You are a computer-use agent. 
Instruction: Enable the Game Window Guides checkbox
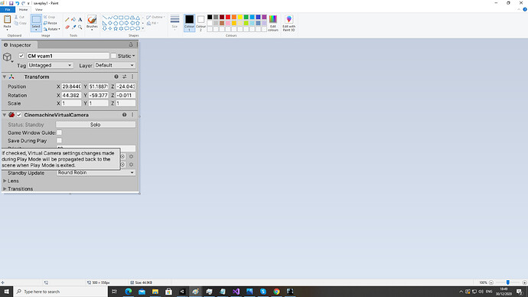click(59, 132)
